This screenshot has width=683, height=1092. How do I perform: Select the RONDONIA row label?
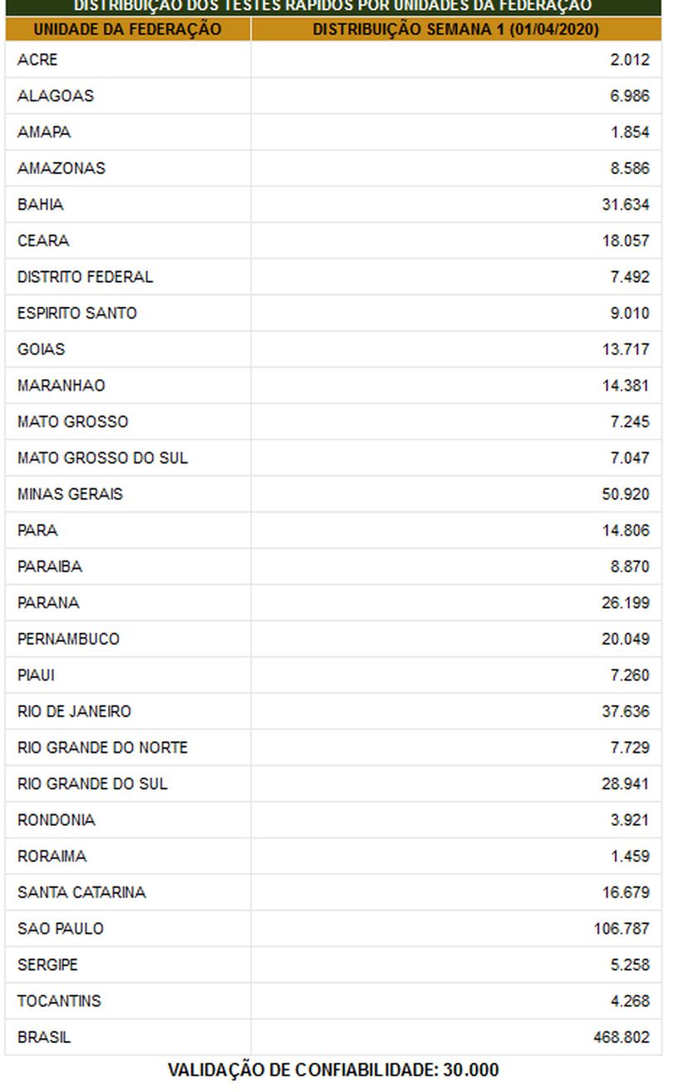point(56,820)
